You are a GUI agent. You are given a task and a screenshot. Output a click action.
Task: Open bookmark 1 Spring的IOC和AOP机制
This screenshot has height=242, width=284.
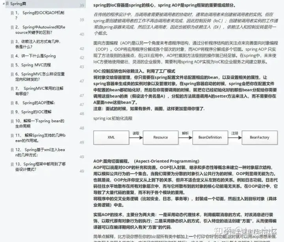(40, 15)
